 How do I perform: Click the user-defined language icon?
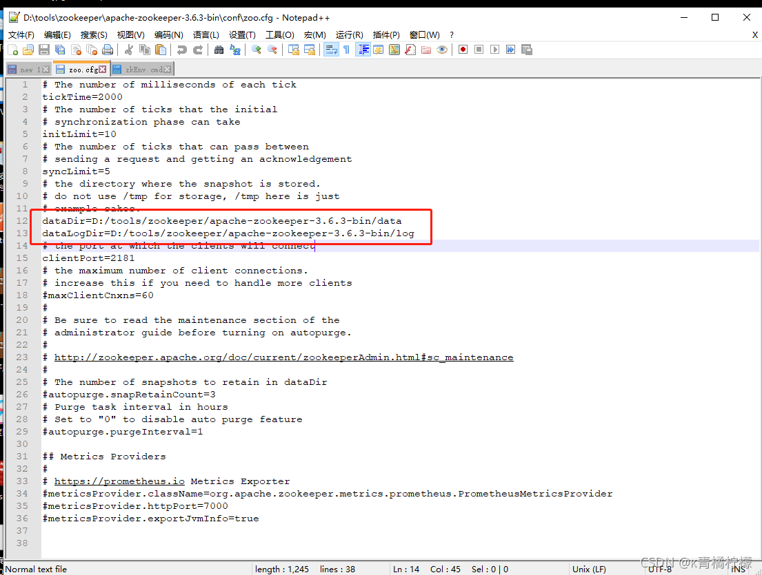tap(379, 50)
